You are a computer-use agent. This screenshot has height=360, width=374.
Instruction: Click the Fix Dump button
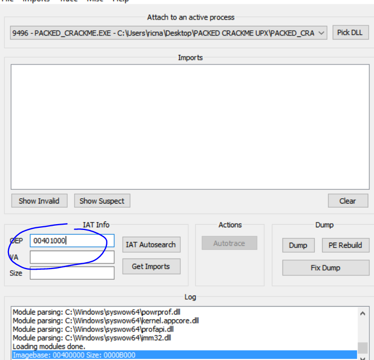tap(325, 267)
